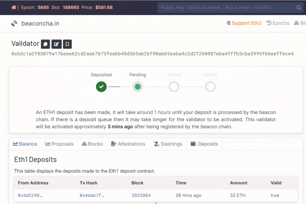
Task: Bookmark this validator icon
Action: [x=67, y=44]
